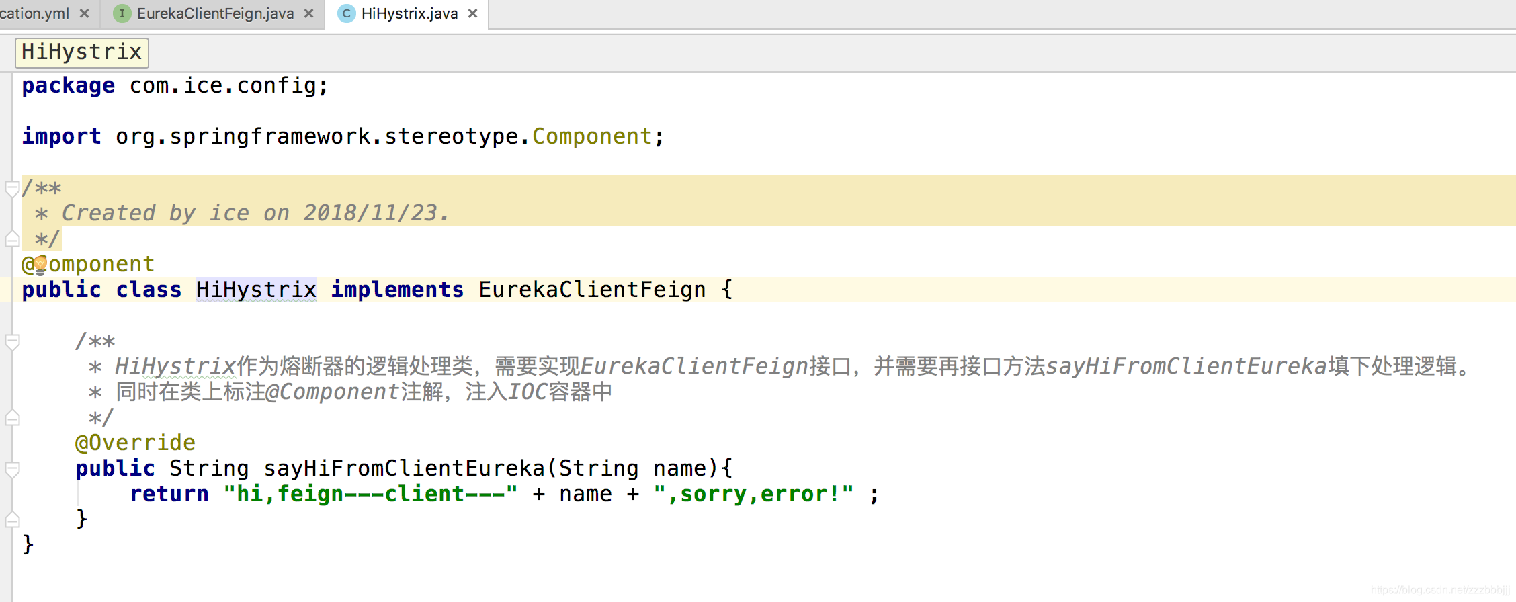Close the HiHystrix.java tab
Viewport: 1516px width, 602px height.
click(473, 13)
